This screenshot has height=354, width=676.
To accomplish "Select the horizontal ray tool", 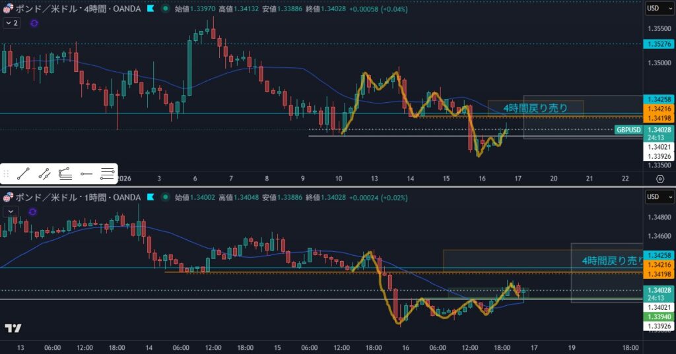I will (86, 174).
